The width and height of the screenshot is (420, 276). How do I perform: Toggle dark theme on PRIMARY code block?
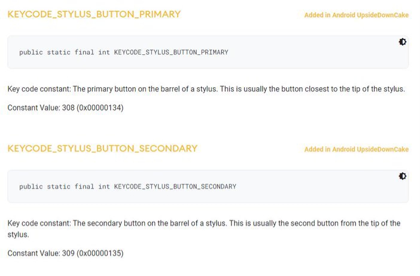403,42
